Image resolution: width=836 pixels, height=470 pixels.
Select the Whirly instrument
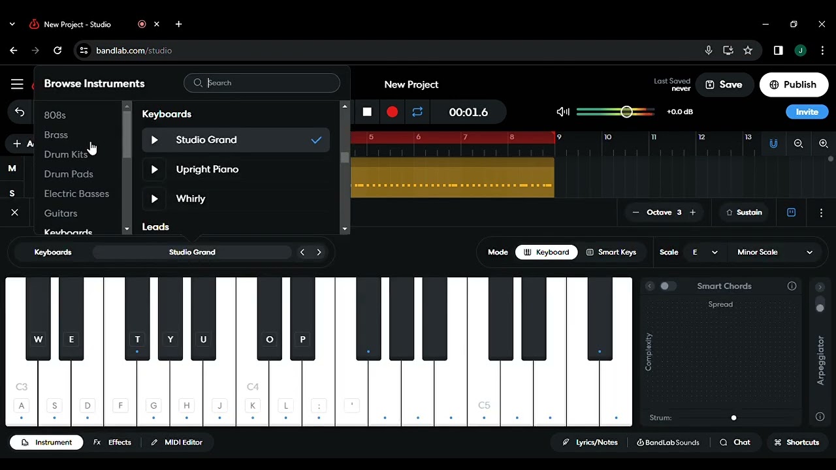236,198
